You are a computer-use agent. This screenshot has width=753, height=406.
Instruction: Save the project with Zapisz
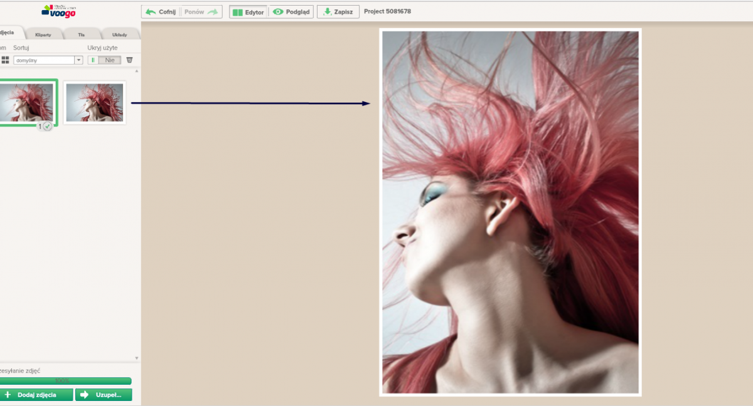click(338, 12)
